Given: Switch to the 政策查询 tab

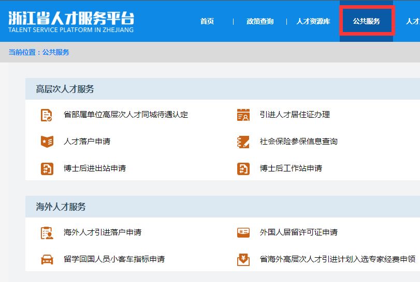Looking at the screenshot, I should click(260, 21).
